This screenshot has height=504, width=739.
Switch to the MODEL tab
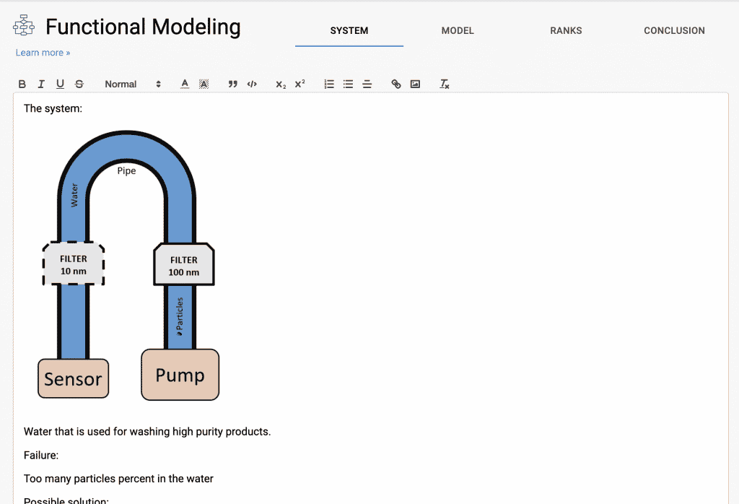(458, 30)
